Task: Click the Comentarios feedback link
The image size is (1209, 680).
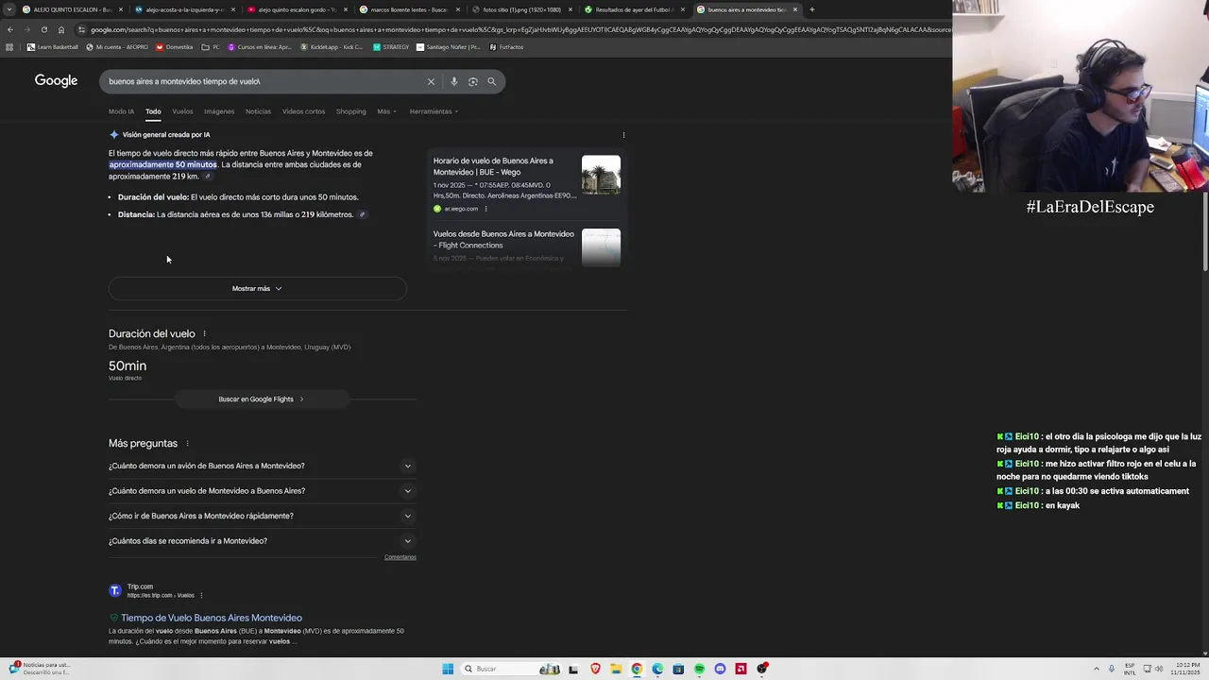Action: (400, 557)
